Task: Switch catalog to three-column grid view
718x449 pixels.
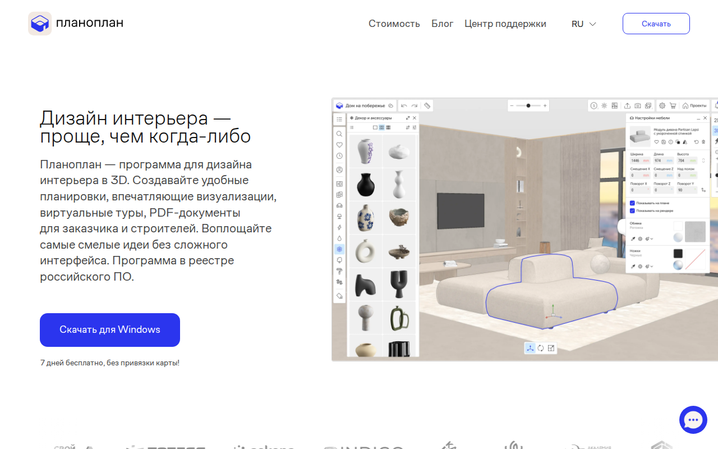Action: (x=388, y=127)
